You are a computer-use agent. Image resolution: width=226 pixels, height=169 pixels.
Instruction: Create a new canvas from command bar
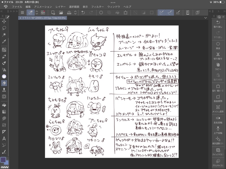(x=53, y=12)
